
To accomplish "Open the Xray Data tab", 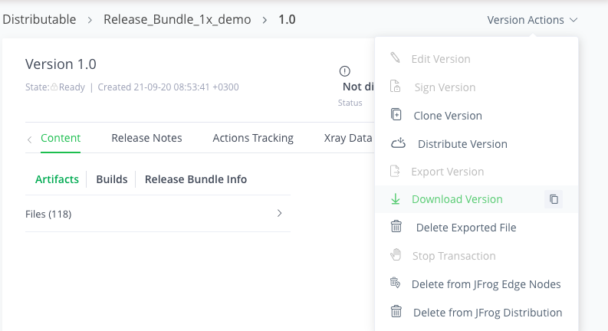I will (348, 138).
